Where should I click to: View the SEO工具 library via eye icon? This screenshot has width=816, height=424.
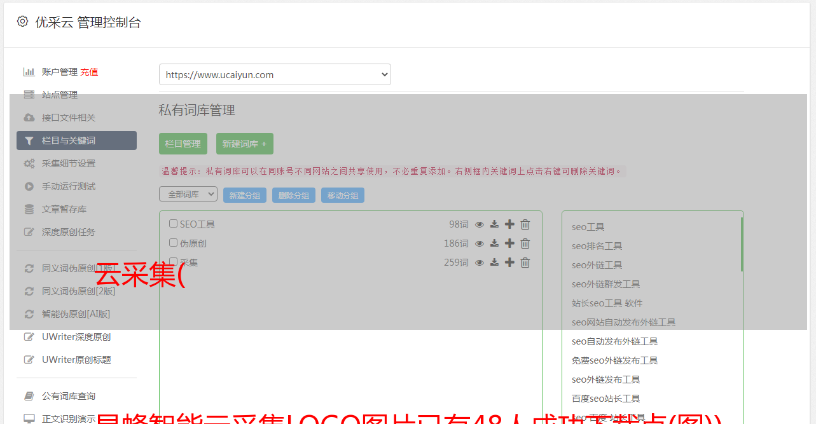[480, 224]
